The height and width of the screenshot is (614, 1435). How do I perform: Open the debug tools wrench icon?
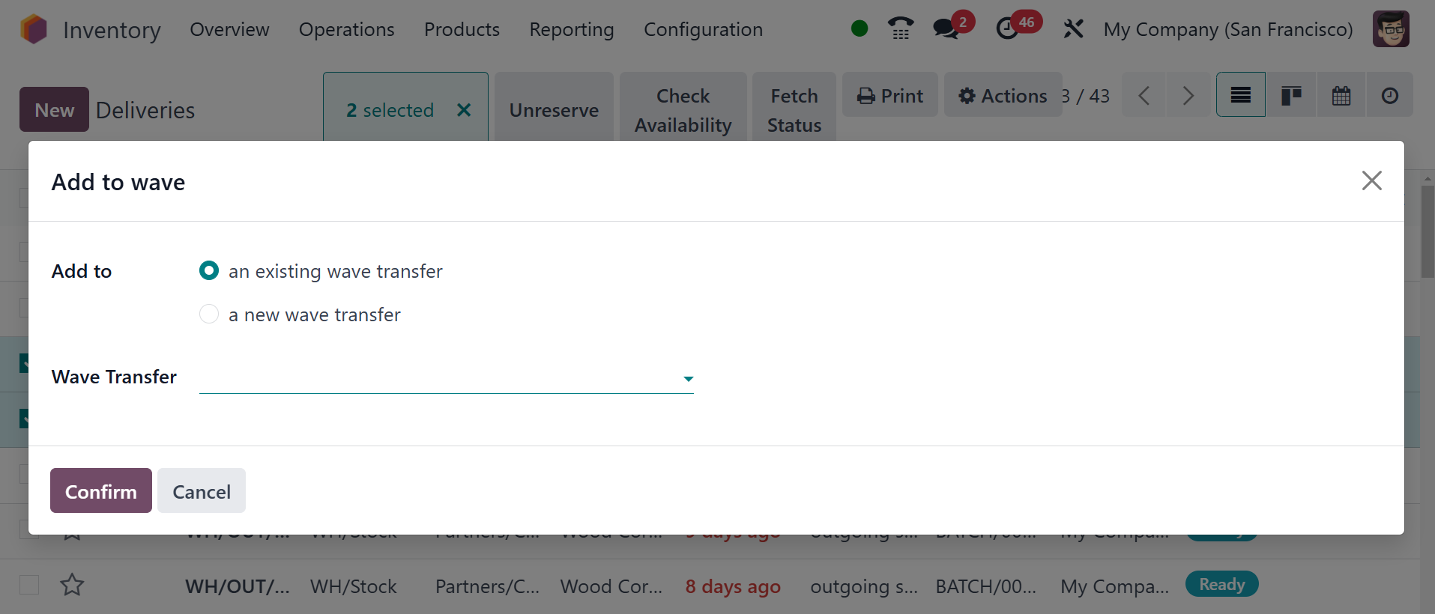[x=1073, y=29]
